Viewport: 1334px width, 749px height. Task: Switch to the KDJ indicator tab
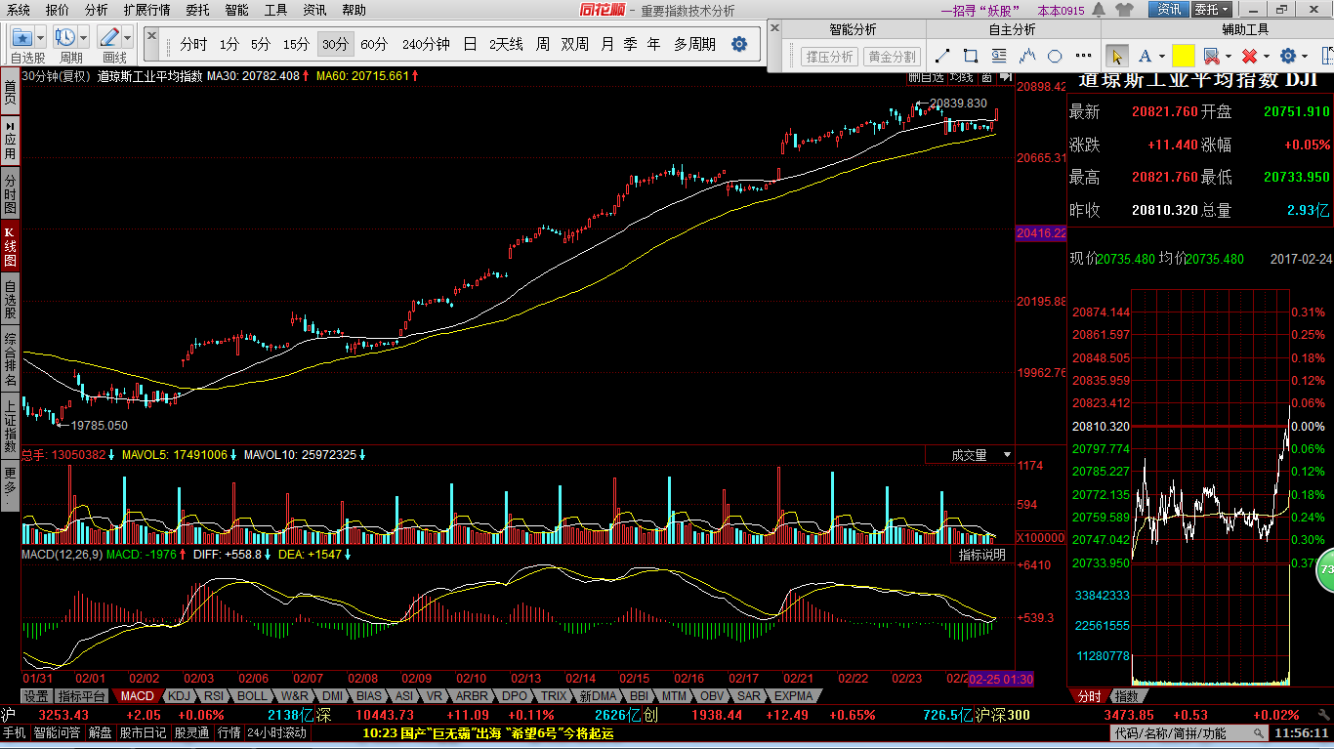[179, 696]
